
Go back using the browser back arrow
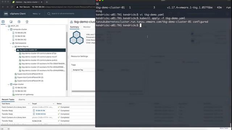3,7
